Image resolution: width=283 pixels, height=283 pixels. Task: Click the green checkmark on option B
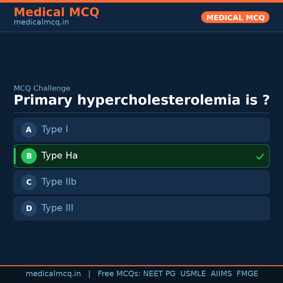tap(260, 156)
